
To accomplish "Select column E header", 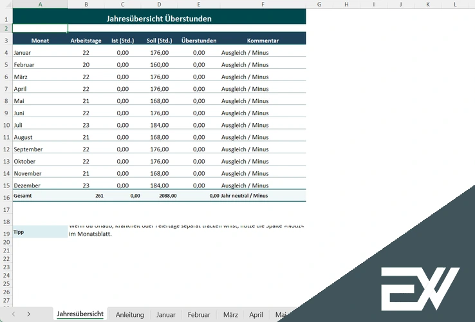I will pos(199,5).
